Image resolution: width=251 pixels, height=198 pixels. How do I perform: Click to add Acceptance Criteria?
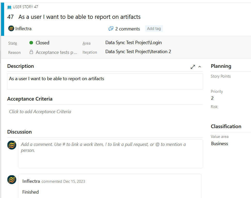[x=40, y=112]
